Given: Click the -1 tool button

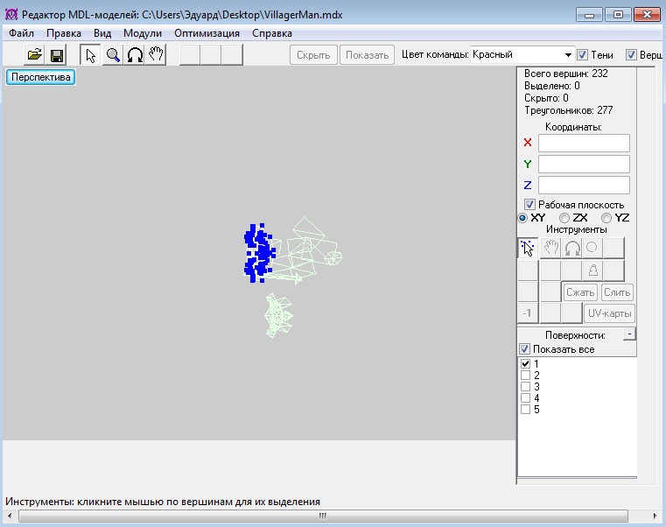Looking at the screenshot, I should (528, 313).
